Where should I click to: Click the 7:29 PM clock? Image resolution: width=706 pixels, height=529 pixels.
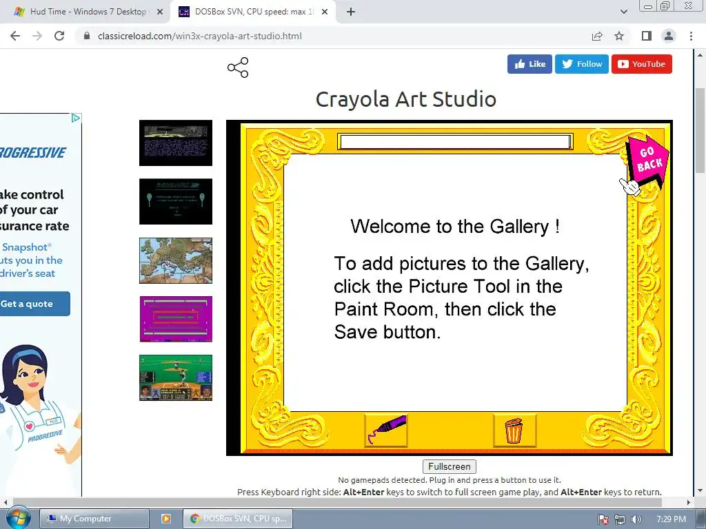click(x=671, y=519)
